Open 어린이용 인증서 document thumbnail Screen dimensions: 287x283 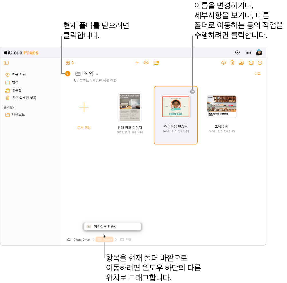pyautogui.click(x=176, y=107)
